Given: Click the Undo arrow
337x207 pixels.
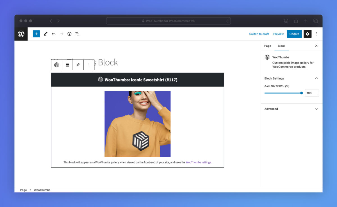Looking at the screenshot, I should (54, 34).
